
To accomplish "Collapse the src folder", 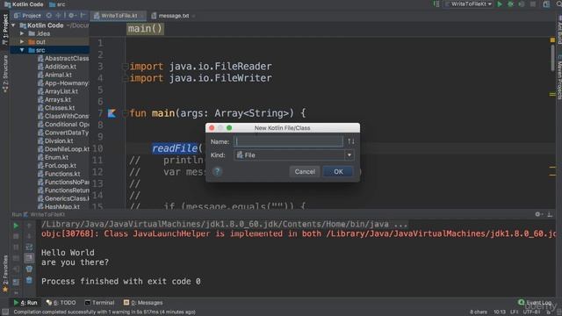I will (22, 50).
